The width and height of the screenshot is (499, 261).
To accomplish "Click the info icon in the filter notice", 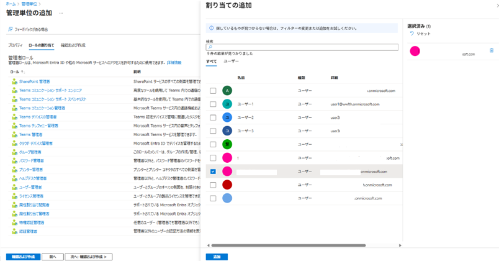I will 212,28.
